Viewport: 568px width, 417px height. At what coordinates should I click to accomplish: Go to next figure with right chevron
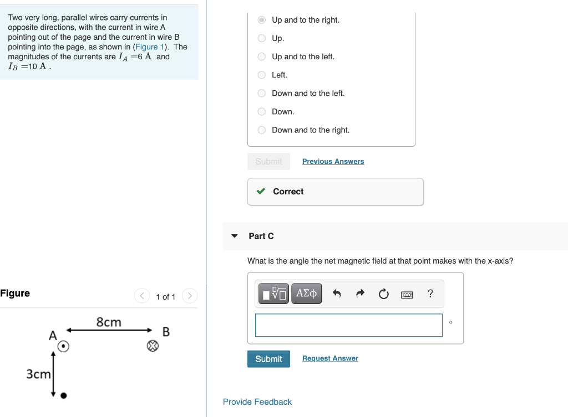pos(190,296)
